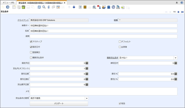Screen dimensions: 185x108
Task: Click the Export data icon
Action: pyautogui.click(x=118, y=7)
